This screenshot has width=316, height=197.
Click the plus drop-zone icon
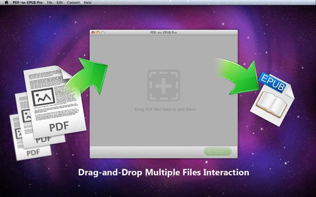click(x=164, y=85)
